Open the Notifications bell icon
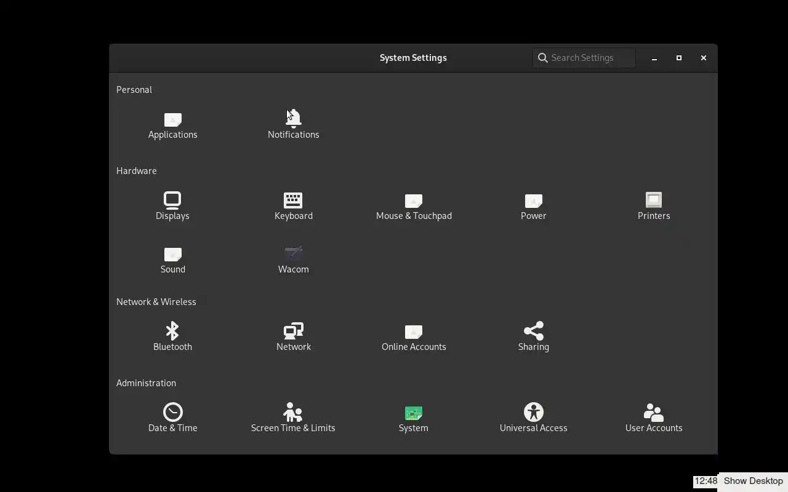The image size is (788, 492). click(294, 118)
